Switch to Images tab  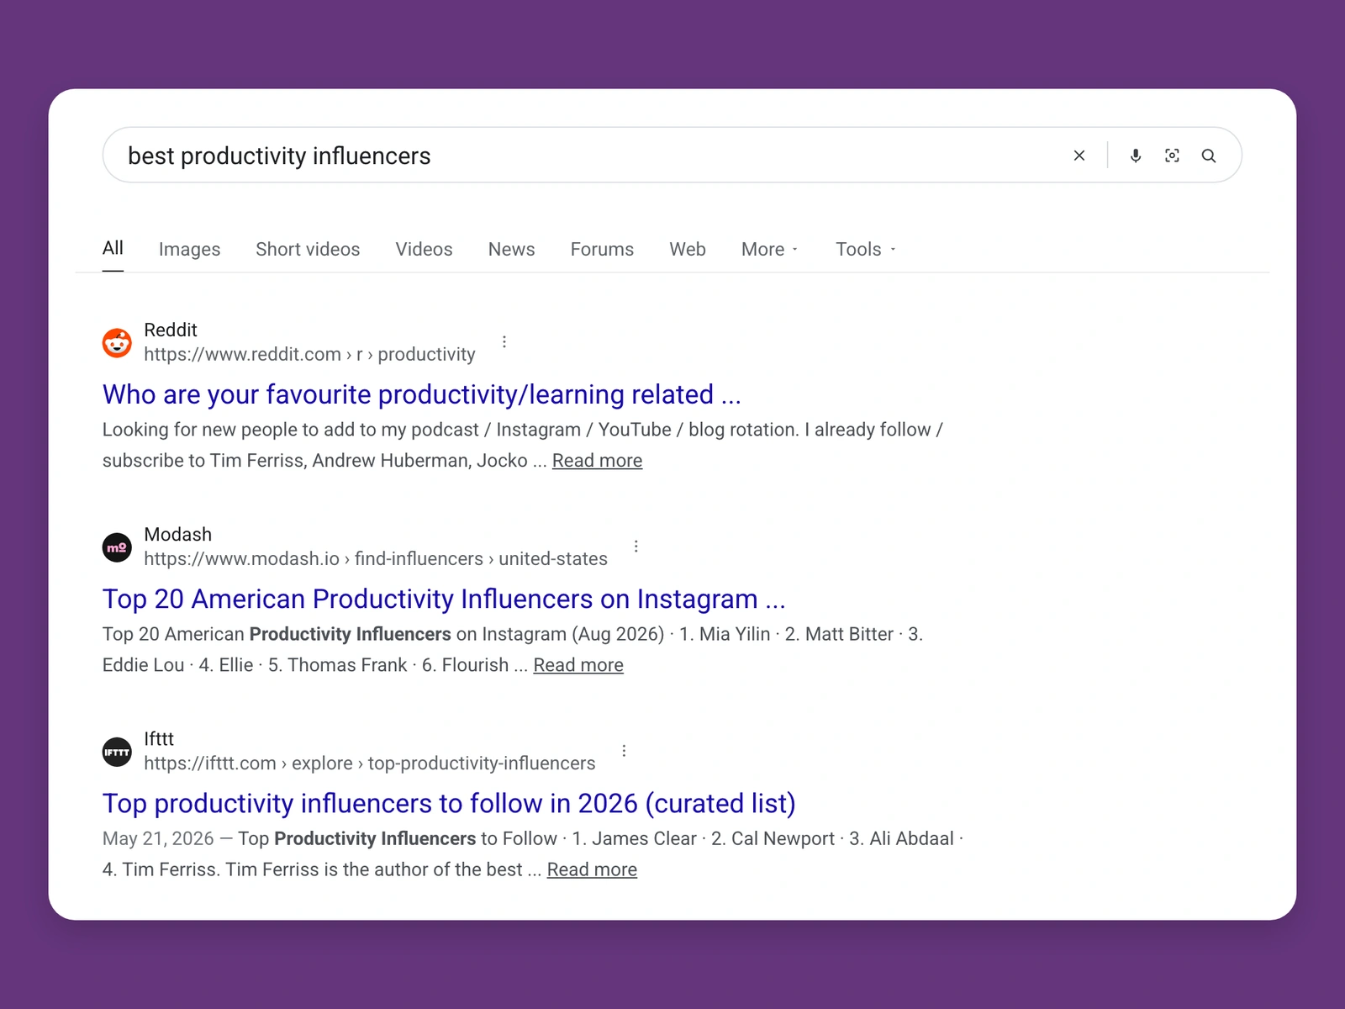[189, 249]
